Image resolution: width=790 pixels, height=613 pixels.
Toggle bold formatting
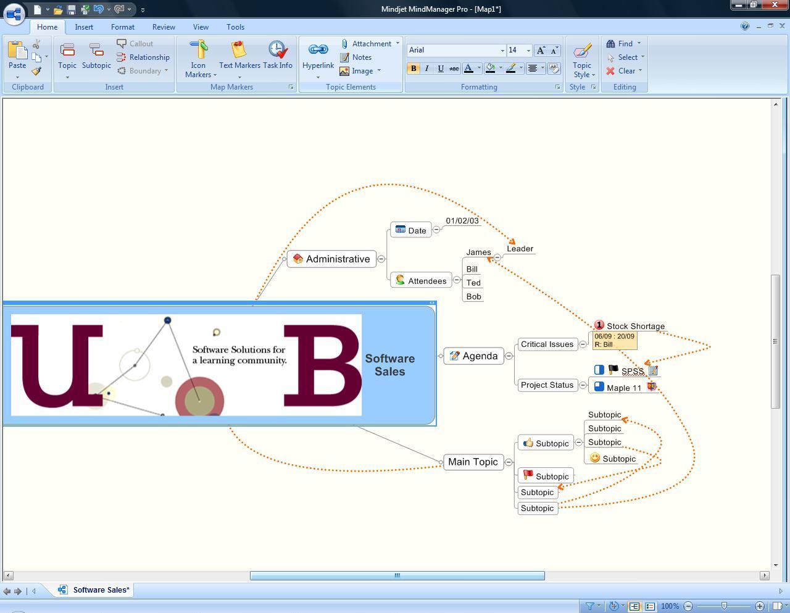pos(413,69)
